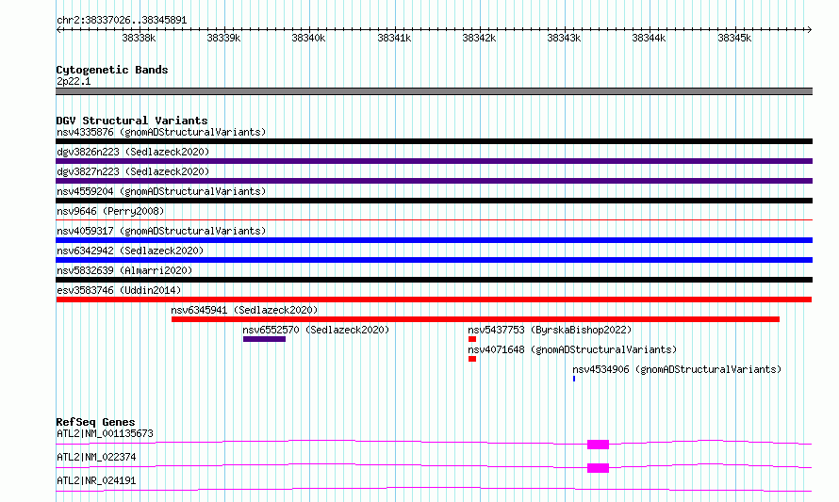The image size is (839, 502).
Task: Click the chr2:38337026..38345891 coordinate label
Action: tap(122, 21)
